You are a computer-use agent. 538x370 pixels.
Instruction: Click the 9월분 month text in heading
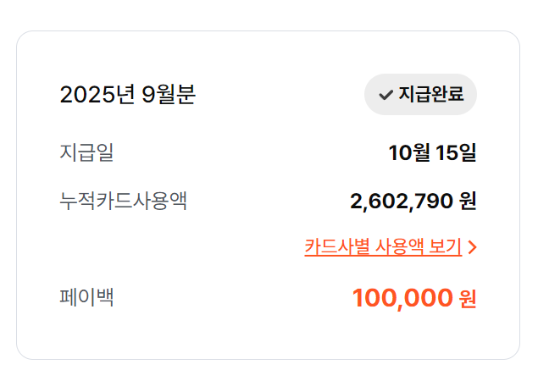point(169,95)
